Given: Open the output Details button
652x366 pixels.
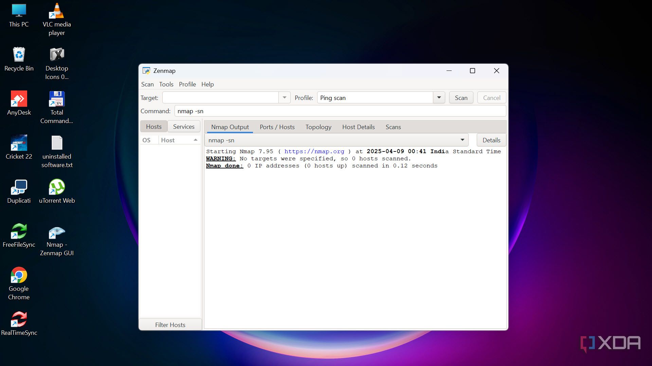Looking at the screenshot, I should pyautogui.click(x=491, y=140).
